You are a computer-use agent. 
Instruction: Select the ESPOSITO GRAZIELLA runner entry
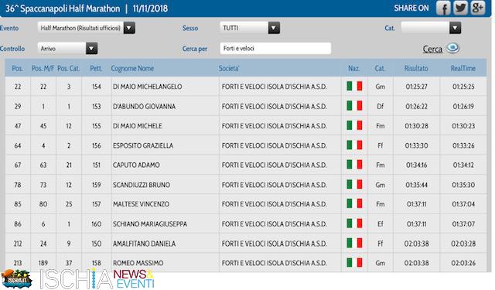[x=143, y=145]
